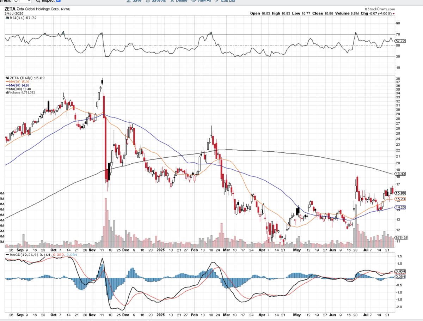Click the ZETA ticker symbol in the chart title
423x321 pixels.
(x=10, y=8)
